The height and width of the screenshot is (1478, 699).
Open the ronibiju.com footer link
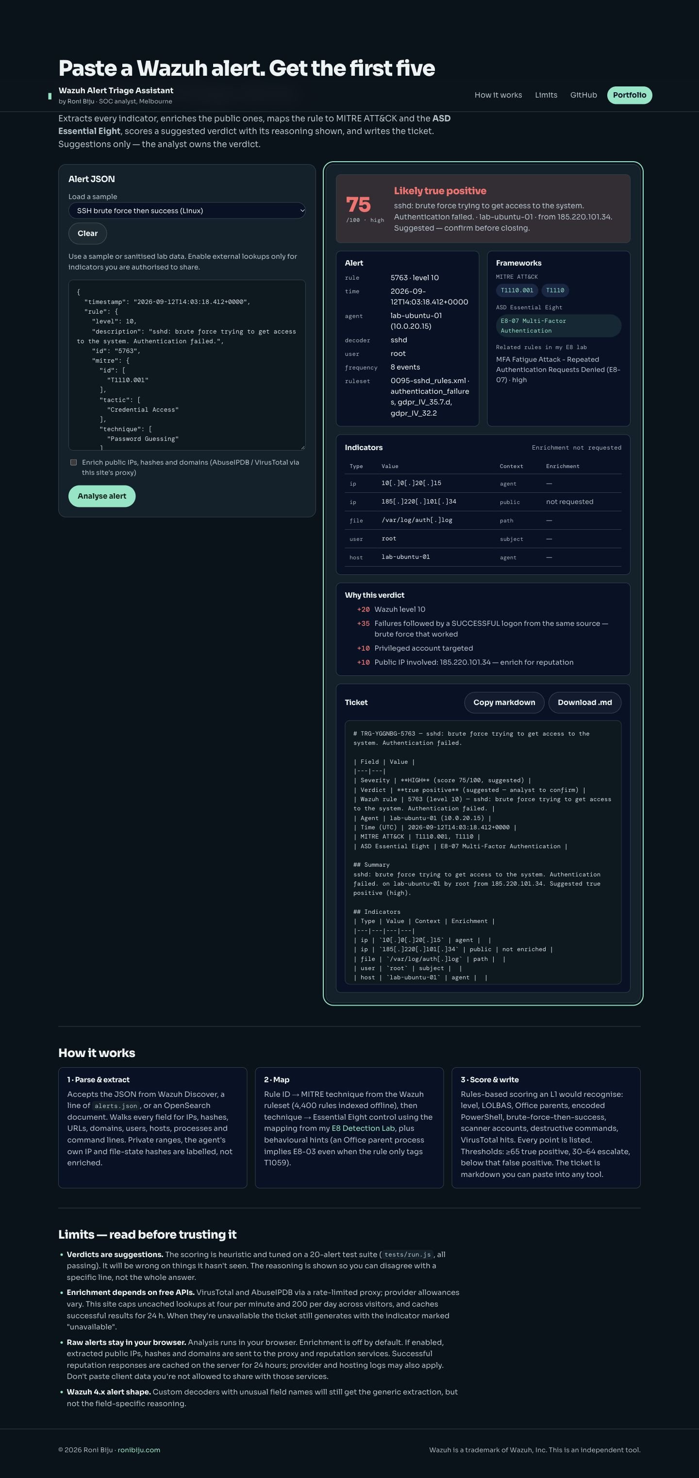pyautogui.click(x=139, y=1450)
